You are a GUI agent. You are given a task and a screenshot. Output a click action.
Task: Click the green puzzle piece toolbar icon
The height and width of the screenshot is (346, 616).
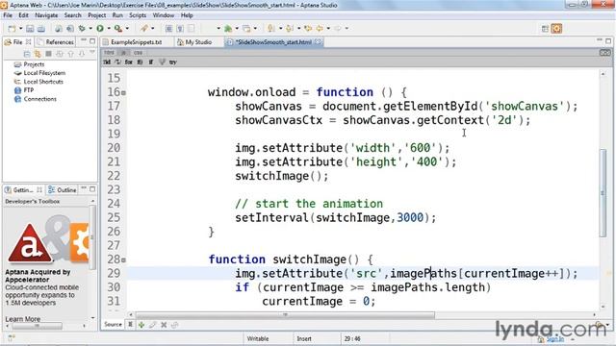[228, 28]
